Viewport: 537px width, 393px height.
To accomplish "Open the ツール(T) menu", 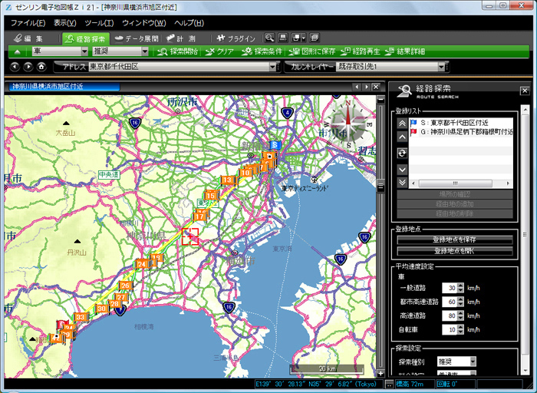I will [99, 23].
